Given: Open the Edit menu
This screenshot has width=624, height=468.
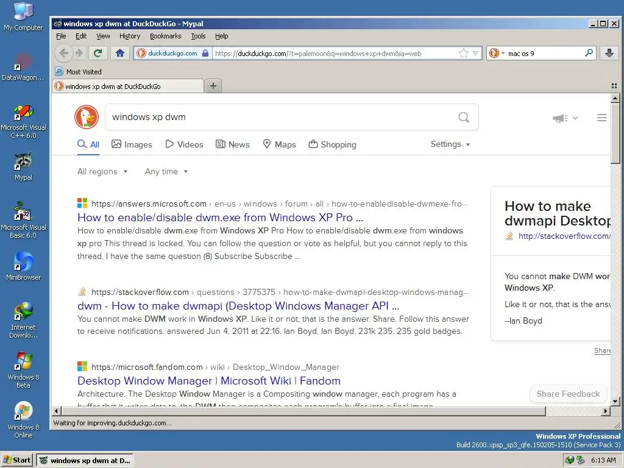Looking at the screenshot, I should click(x=81, y=36).
